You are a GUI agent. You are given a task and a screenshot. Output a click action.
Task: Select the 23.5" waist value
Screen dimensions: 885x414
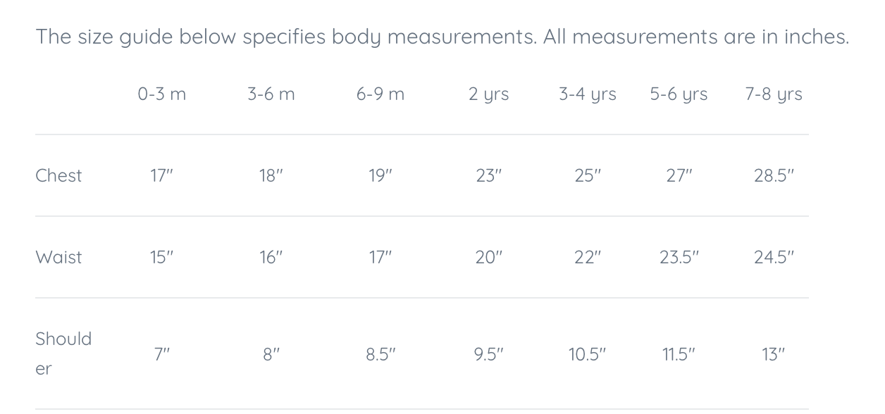679,258
